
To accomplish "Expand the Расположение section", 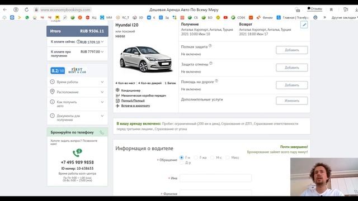I will [77, 92].
